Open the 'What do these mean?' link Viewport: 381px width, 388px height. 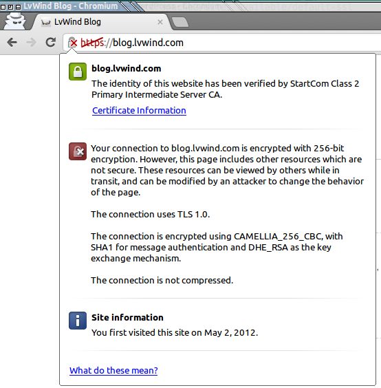pyautogui.click(x=113, y=370)
